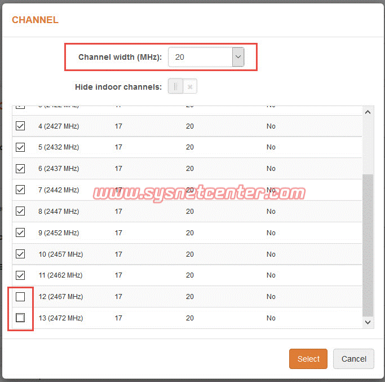
Task: Uncheck channel 10 (2457 MHz) checkbox
Action: [x=20, y=254]
